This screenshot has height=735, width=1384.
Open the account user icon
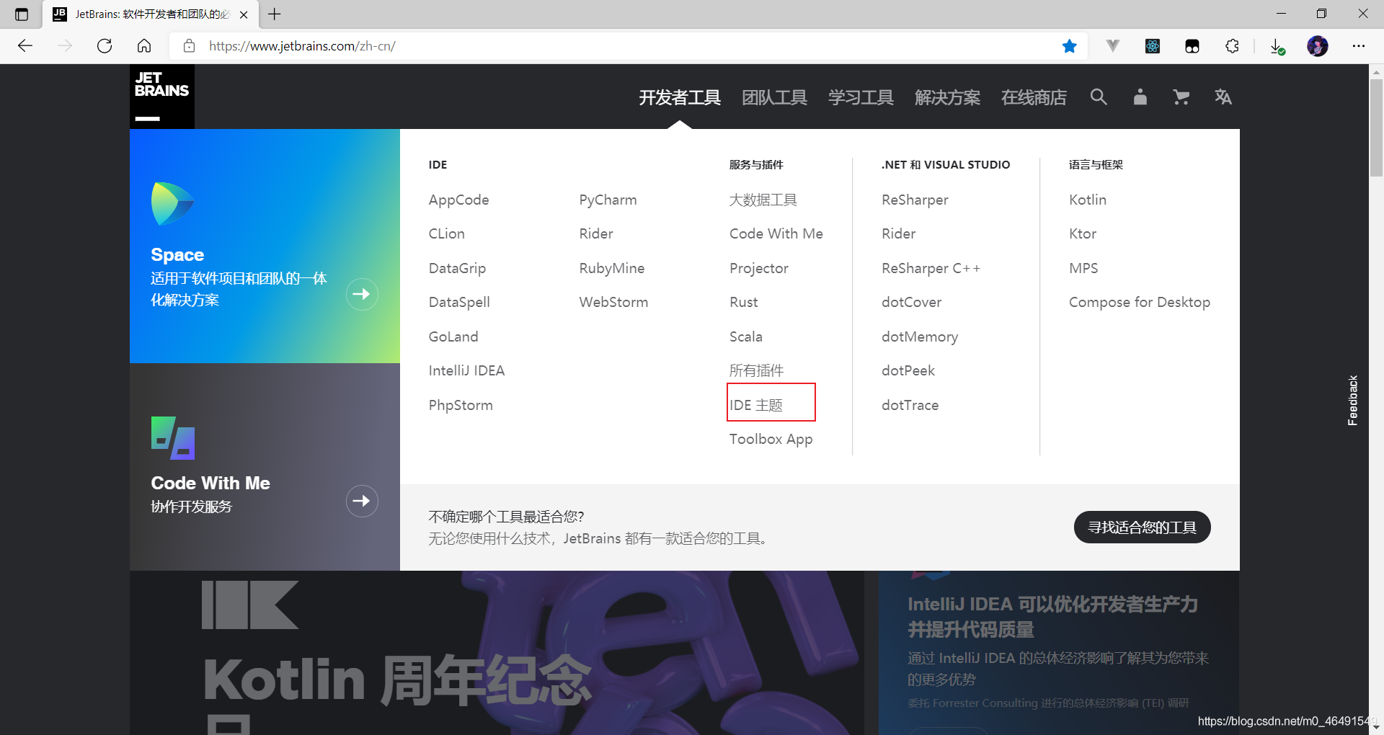pos(1140,97)
